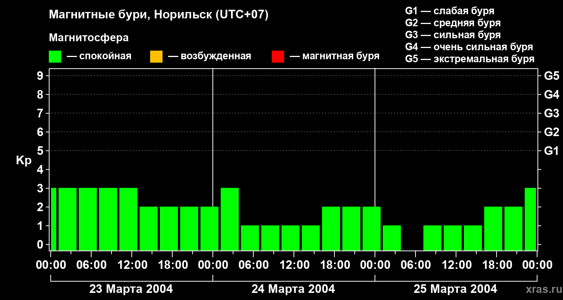Viewport: 563px width, 300px height.
Task: Click the G5 label on the right axis
Action: coord(552,76)
